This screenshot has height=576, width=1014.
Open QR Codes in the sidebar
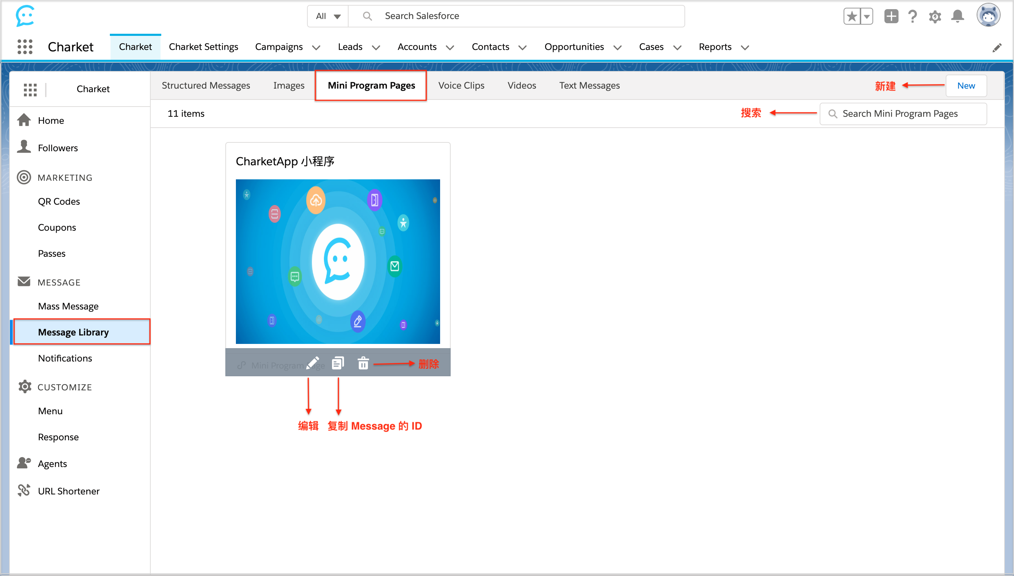pos(59,201)
